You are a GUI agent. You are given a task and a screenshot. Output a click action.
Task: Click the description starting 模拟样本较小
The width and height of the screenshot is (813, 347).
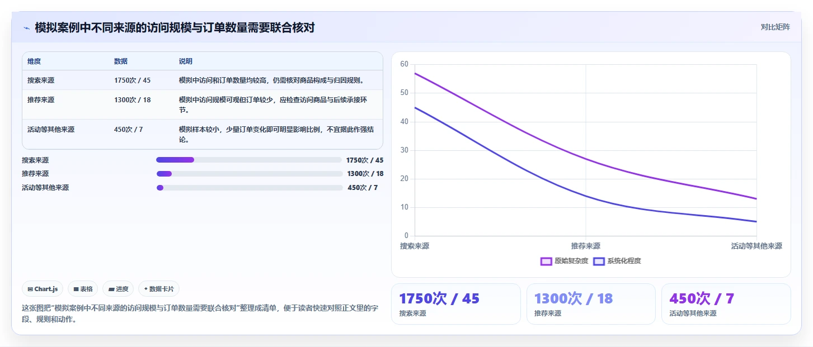coord(276,135)
